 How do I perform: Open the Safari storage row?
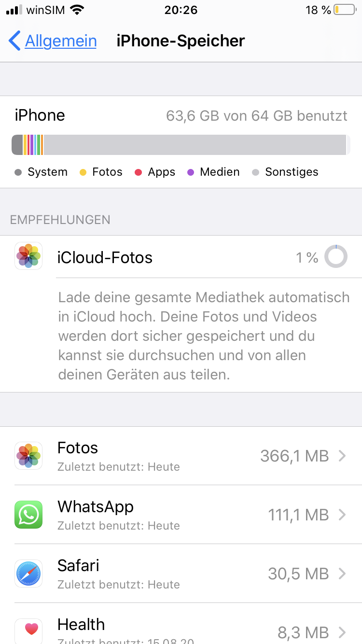(193, 574)
